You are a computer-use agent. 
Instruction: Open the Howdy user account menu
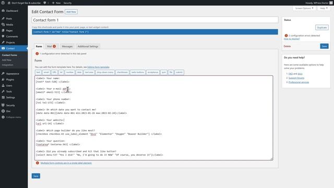click(319, 3)
